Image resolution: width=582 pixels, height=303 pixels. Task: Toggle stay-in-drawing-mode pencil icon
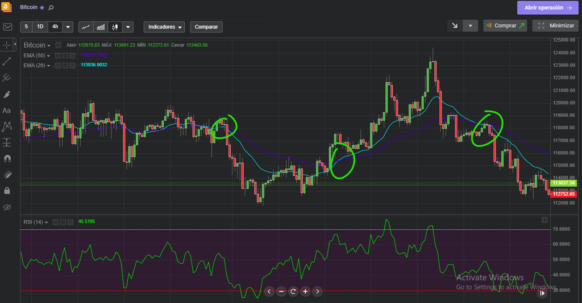click(x=7, y=174)
